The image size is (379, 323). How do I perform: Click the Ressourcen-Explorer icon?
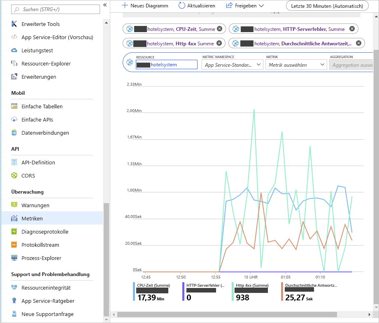coord(14,63)
